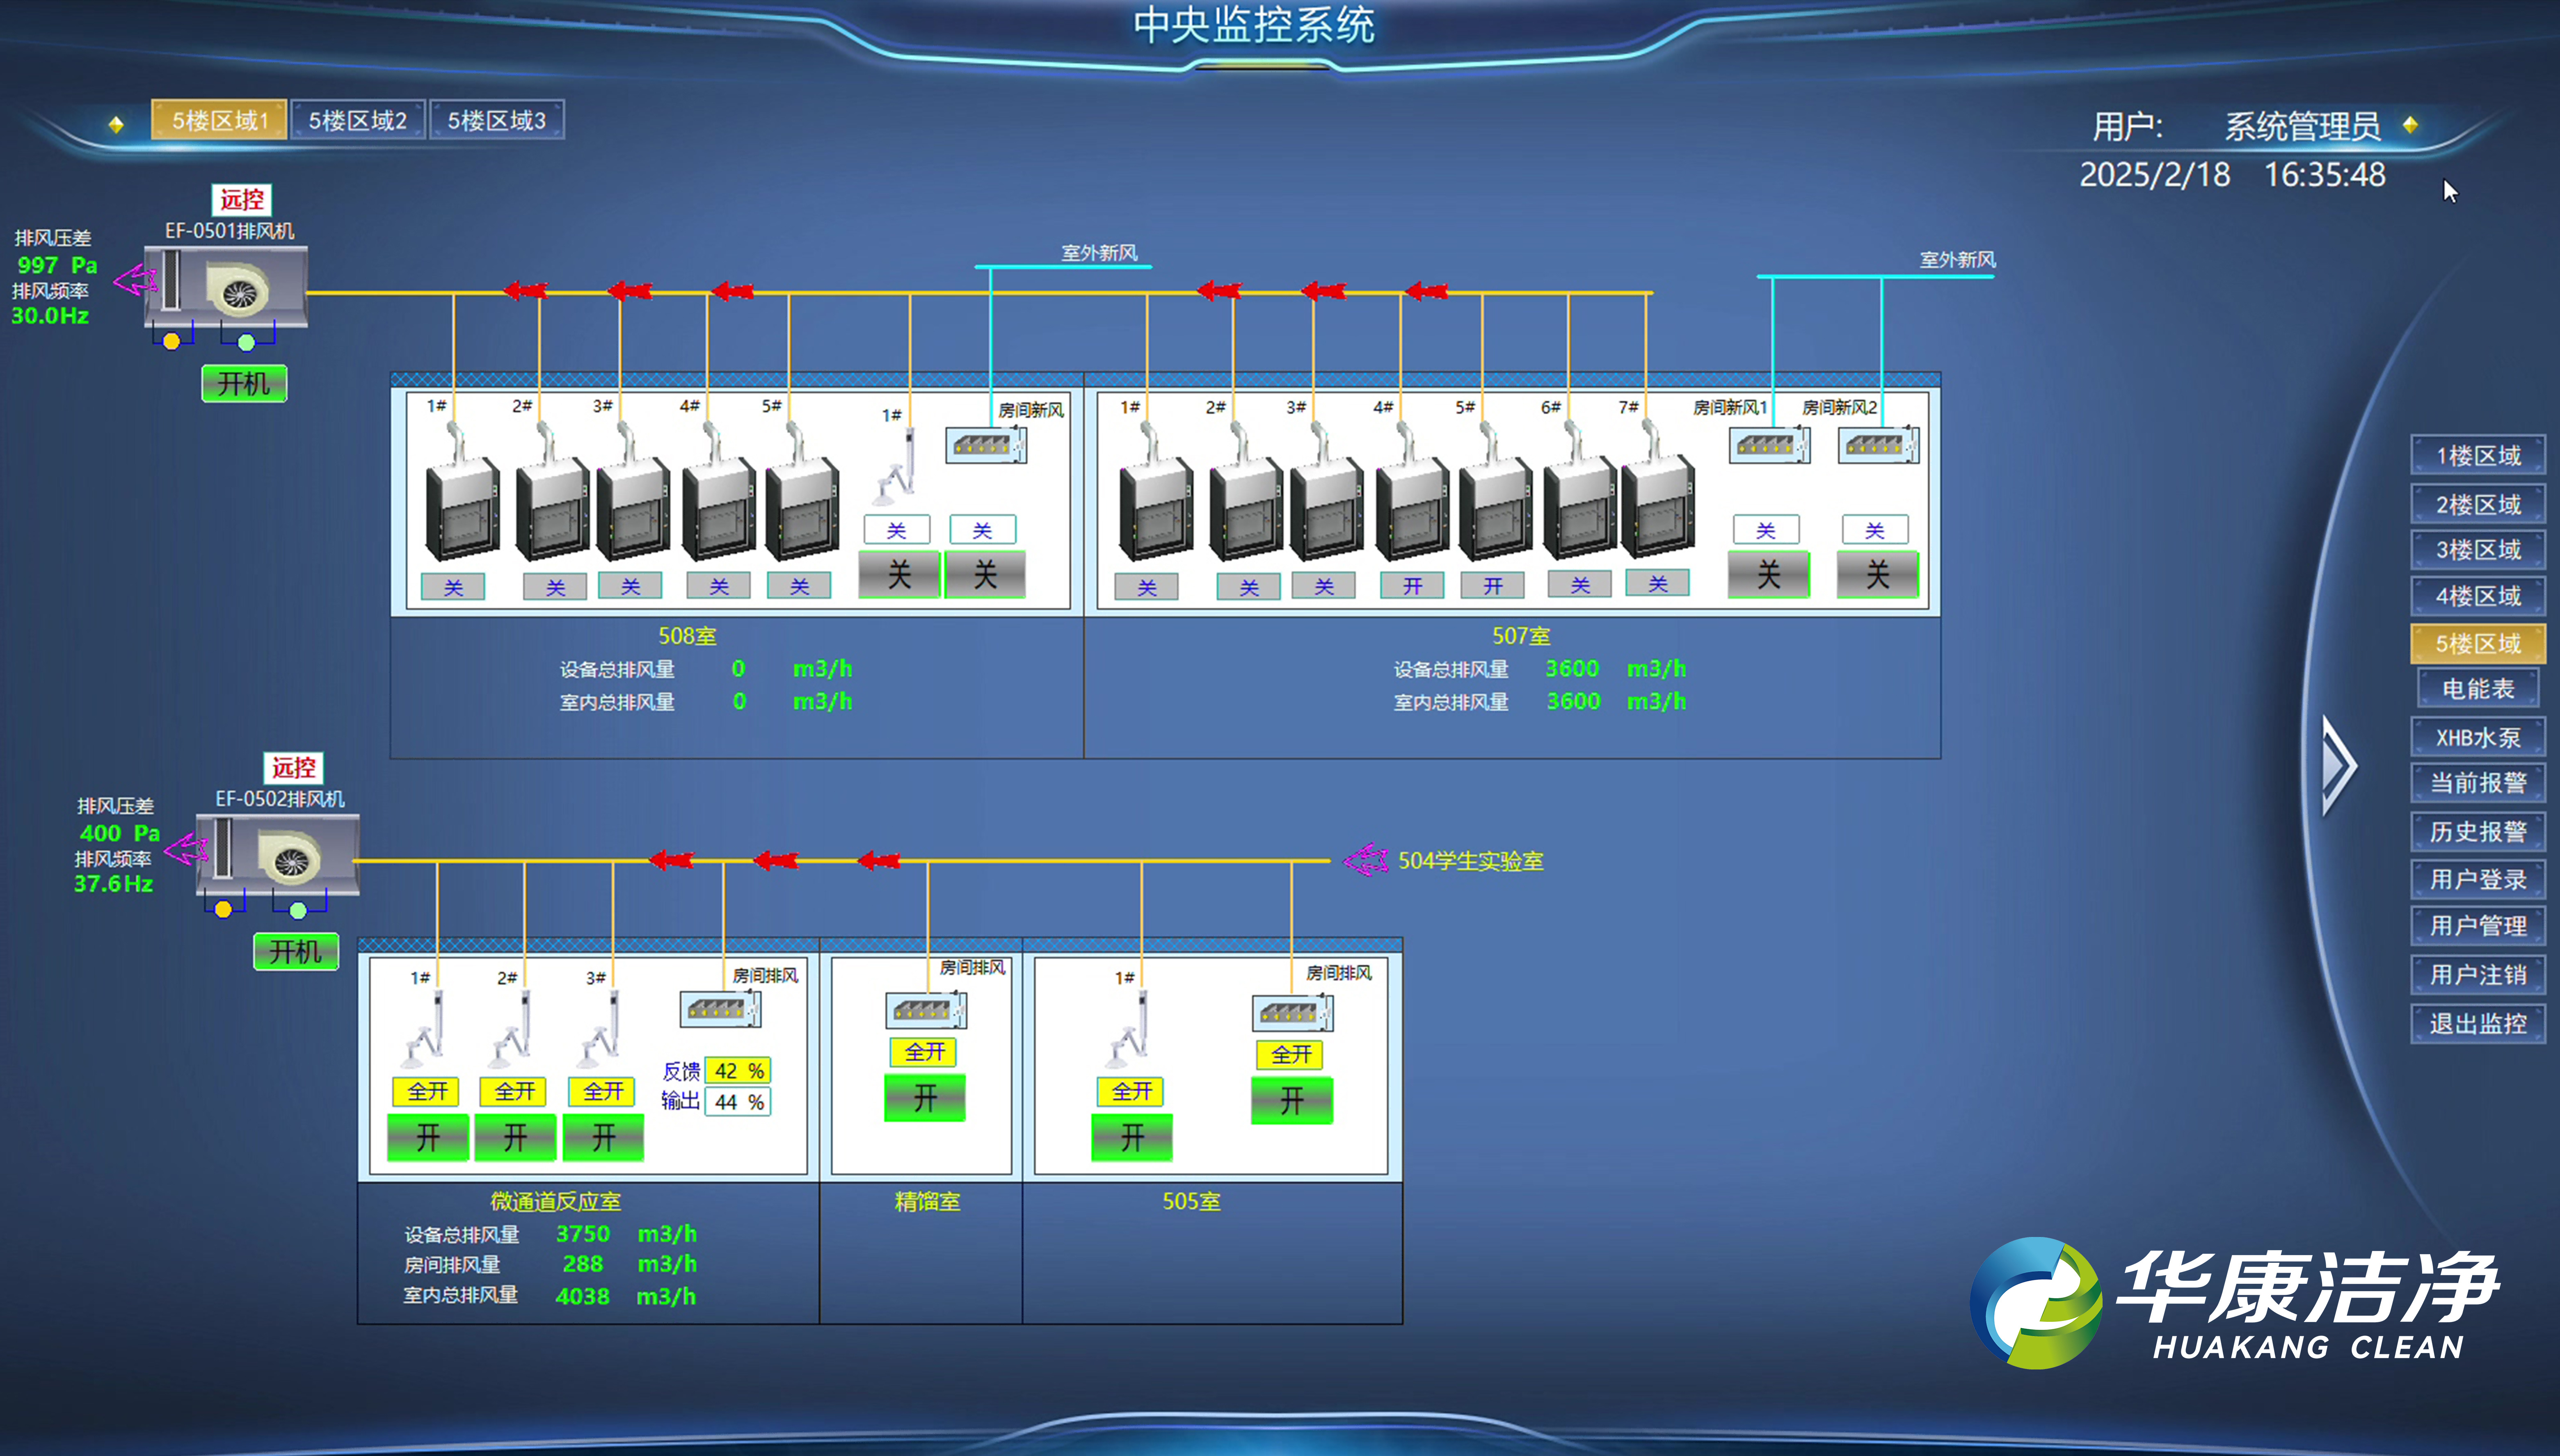Select fume hood 1# in room 507
The width and height of the screenshot is (2560, 1456).
point(1156,493)
